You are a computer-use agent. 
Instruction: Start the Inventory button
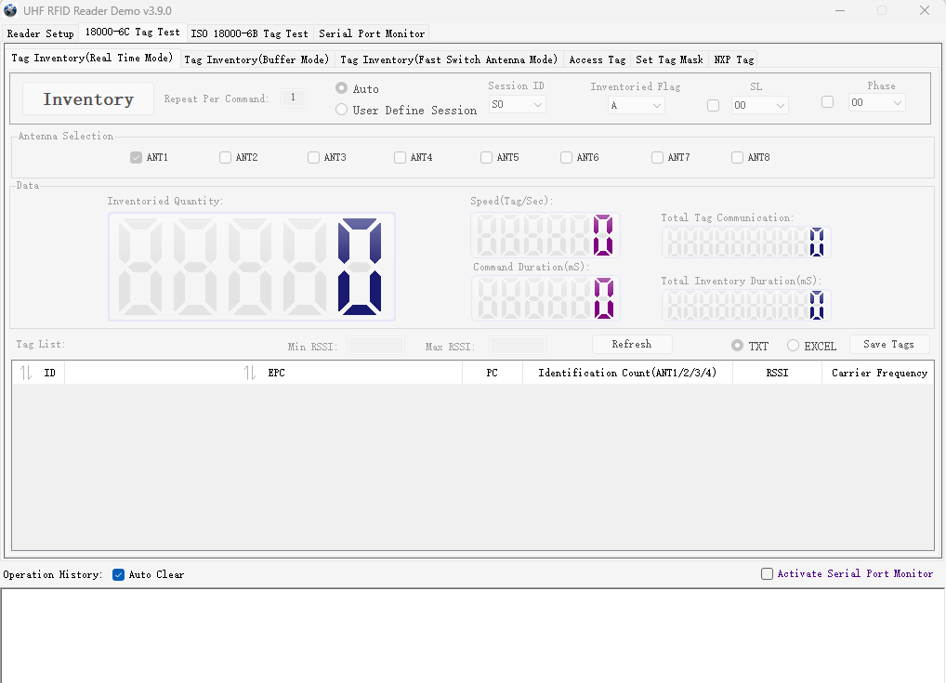(x=88, y=99)
